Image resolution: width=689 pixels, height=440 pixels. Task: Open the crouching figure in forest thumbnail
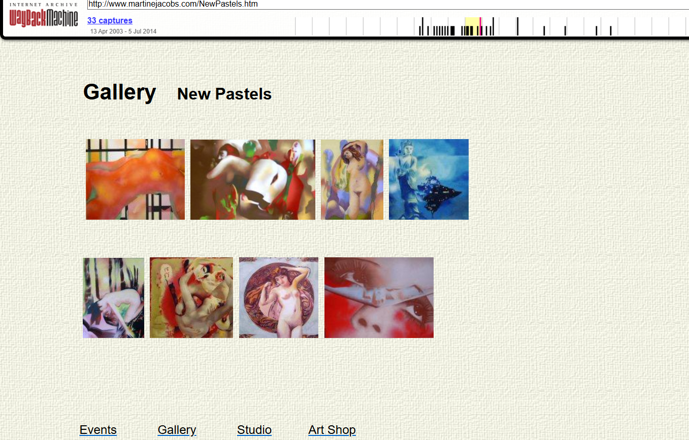pos(114,298)
